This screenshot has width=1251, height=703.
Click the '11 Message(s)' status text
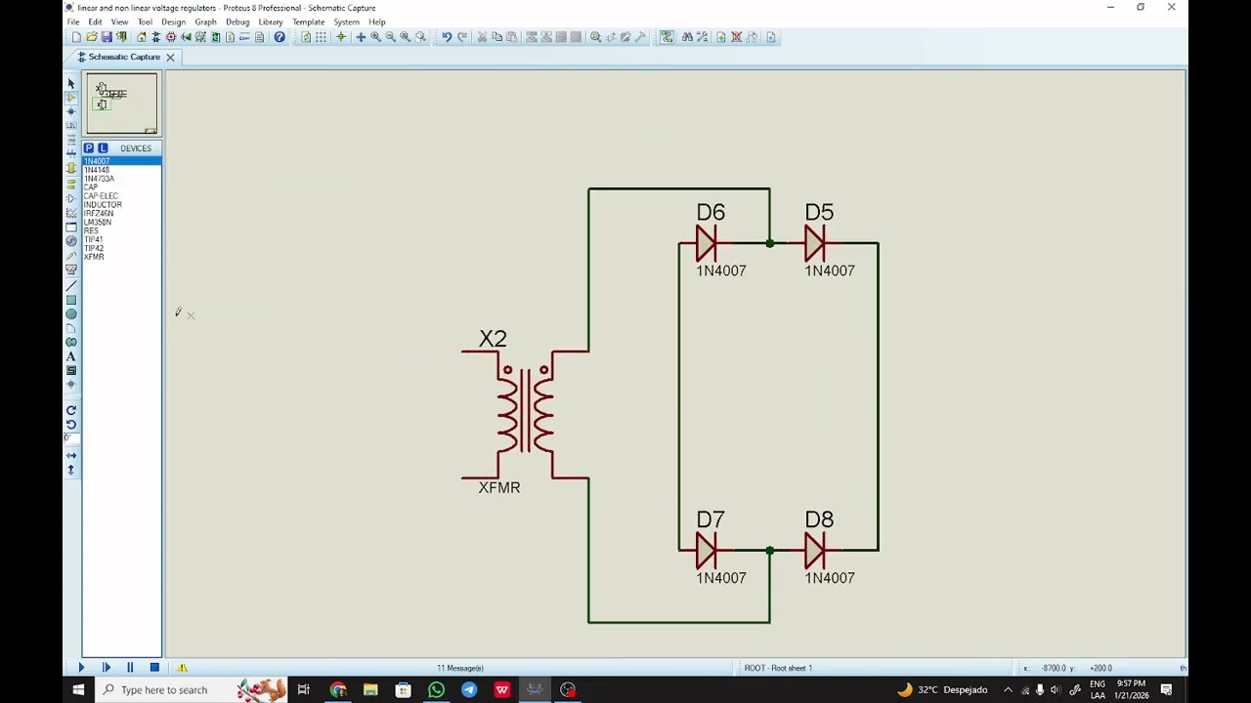click(x=459, y=668)
